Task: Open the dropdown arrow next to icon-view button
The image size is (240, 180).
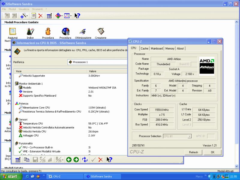Action: tap(71, 16)
